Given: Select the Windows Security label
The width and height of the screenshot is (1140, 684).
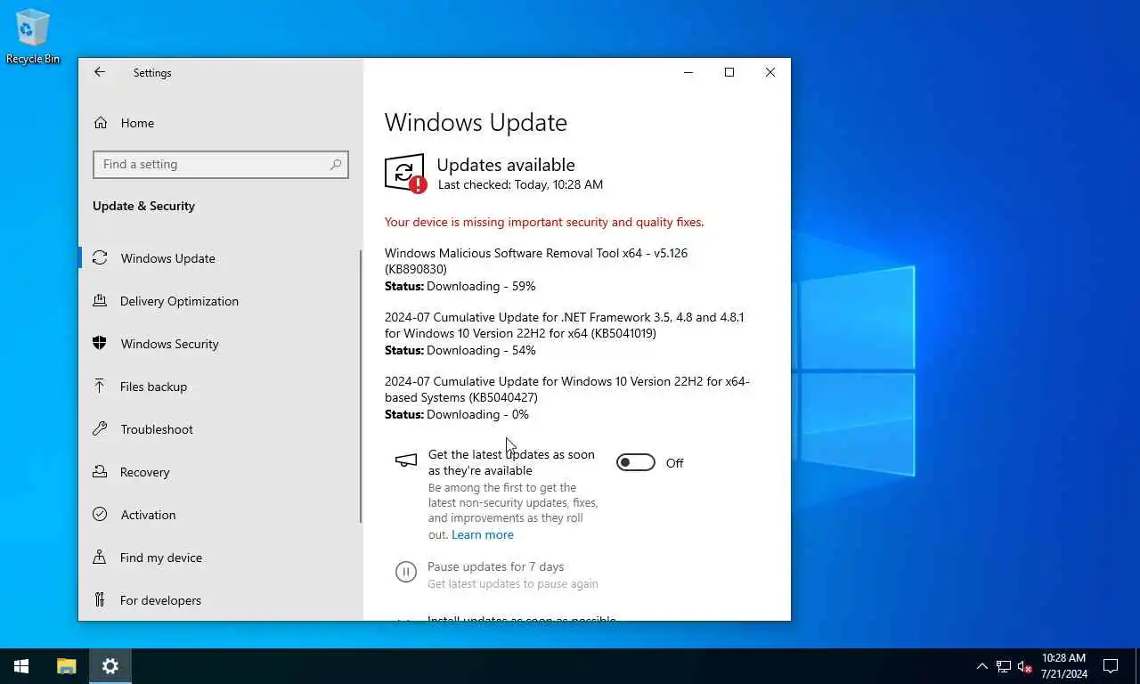Looking at the screenshot, I should 169,344.
